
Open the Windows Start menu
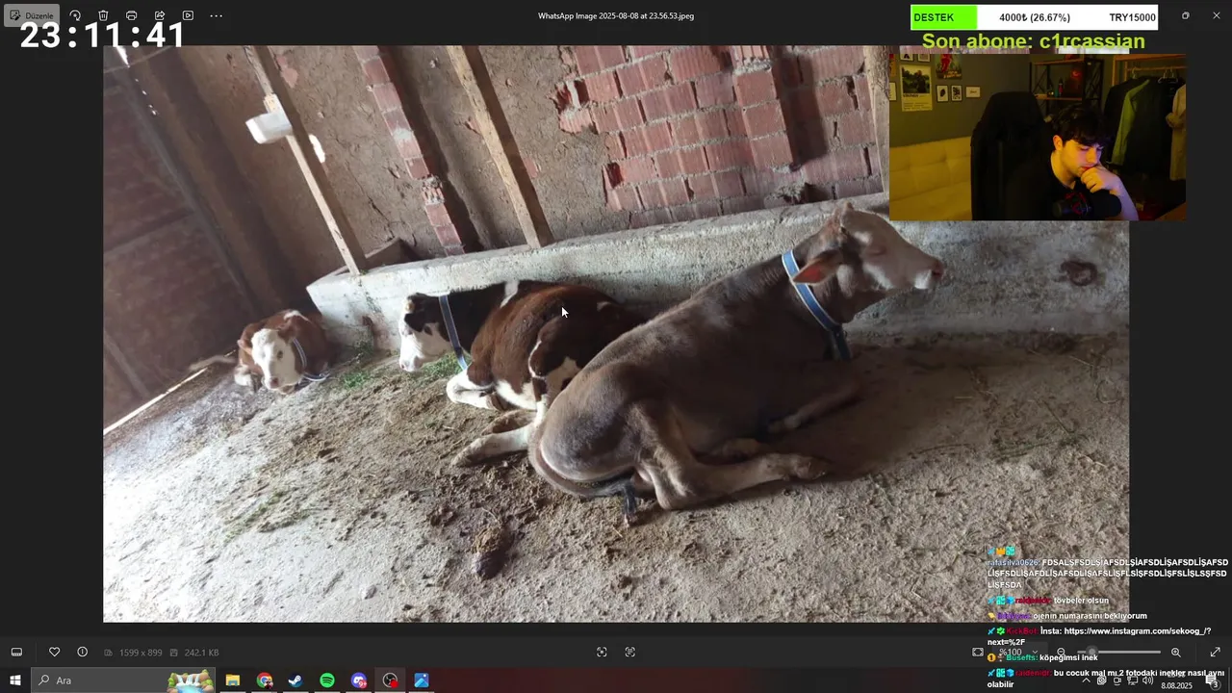coord(14,680)
